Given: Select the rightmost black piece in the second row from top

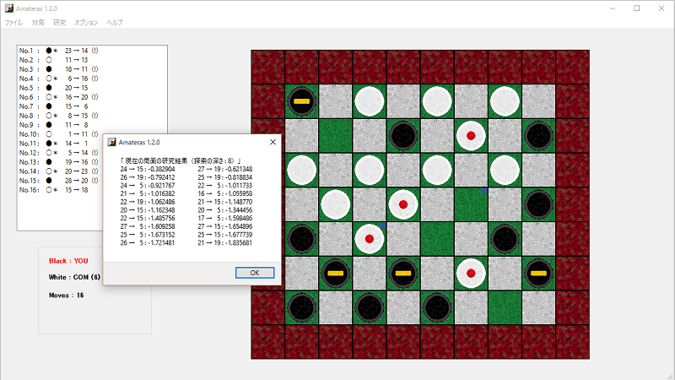Looking at the screenshot, I should tap(538, 135).
